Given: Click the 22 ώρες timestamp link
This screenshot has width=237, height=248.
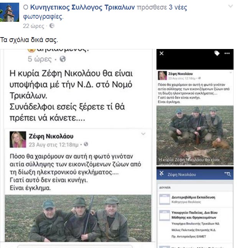Looking at the screenshot, I should tap(34, 26).
